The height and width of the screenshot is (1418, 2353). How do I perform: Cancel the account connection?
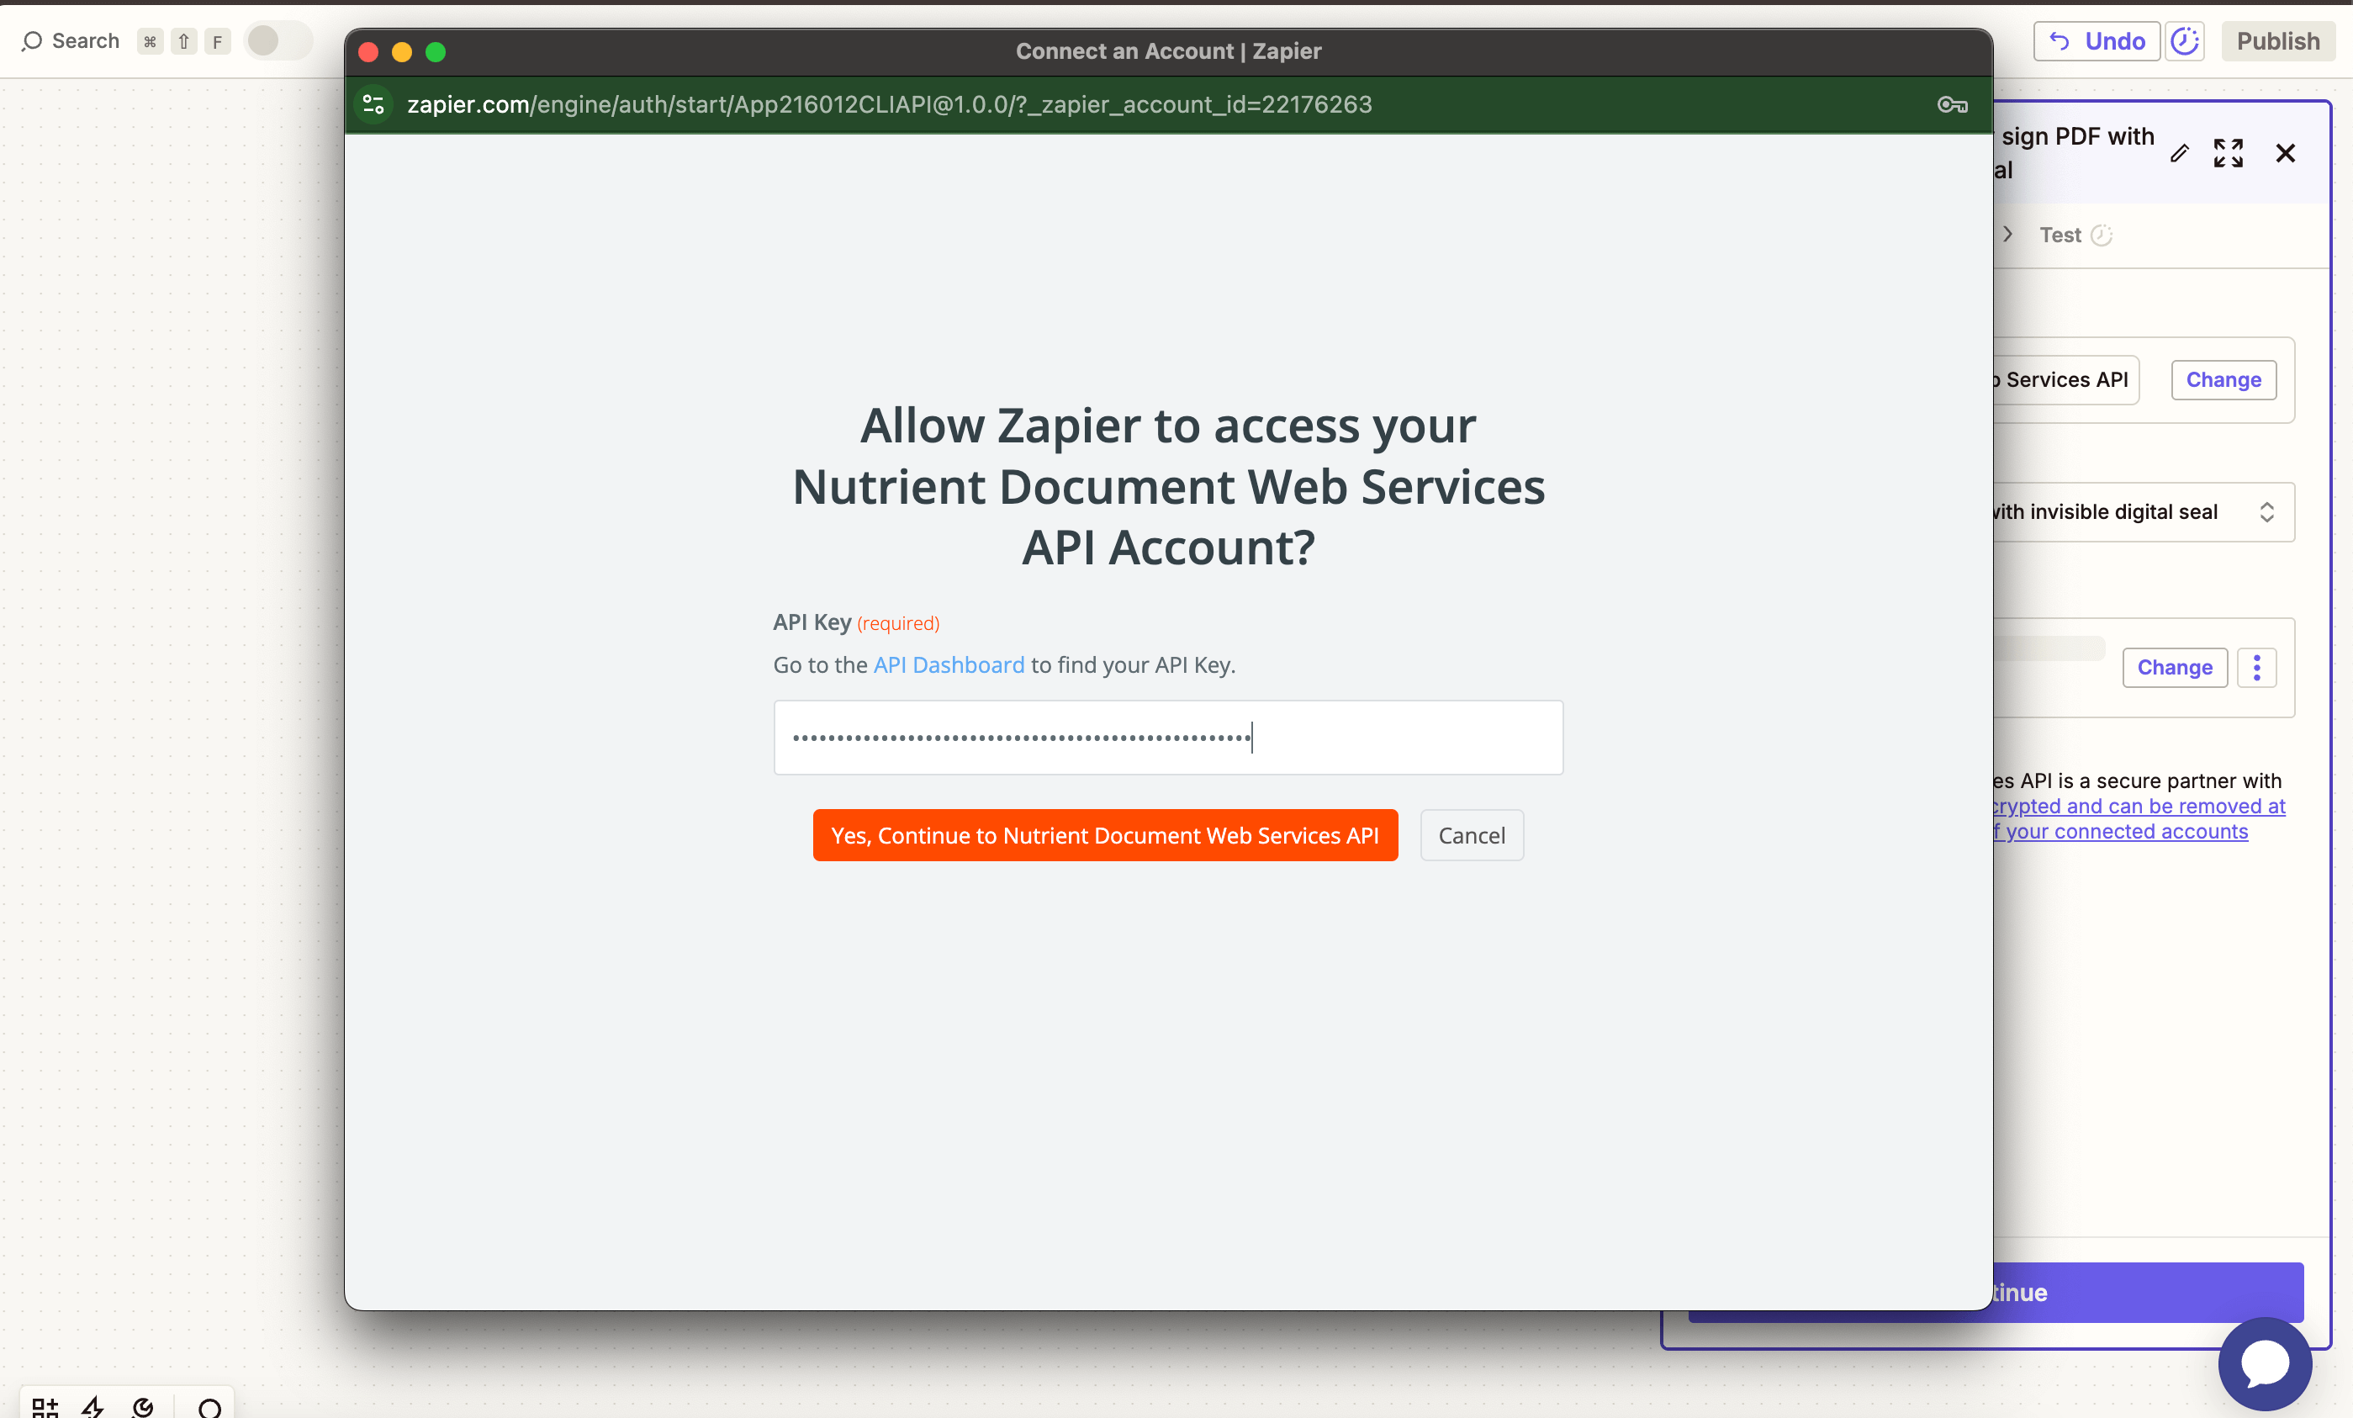[1472, 834]
